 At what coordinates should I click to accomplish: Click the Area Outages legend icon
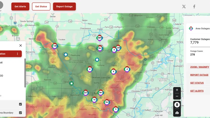click(191, 28)
